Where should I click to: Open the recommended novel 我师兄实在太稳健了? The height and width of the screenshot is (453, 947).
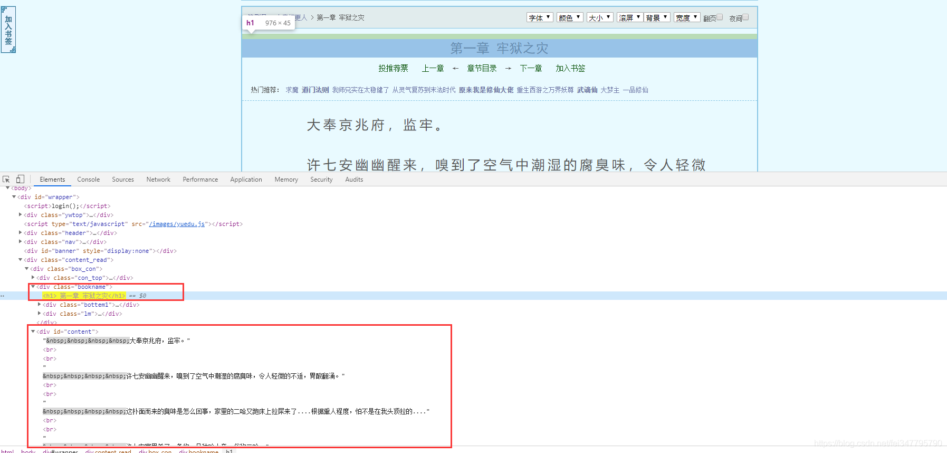coord(360,90)
